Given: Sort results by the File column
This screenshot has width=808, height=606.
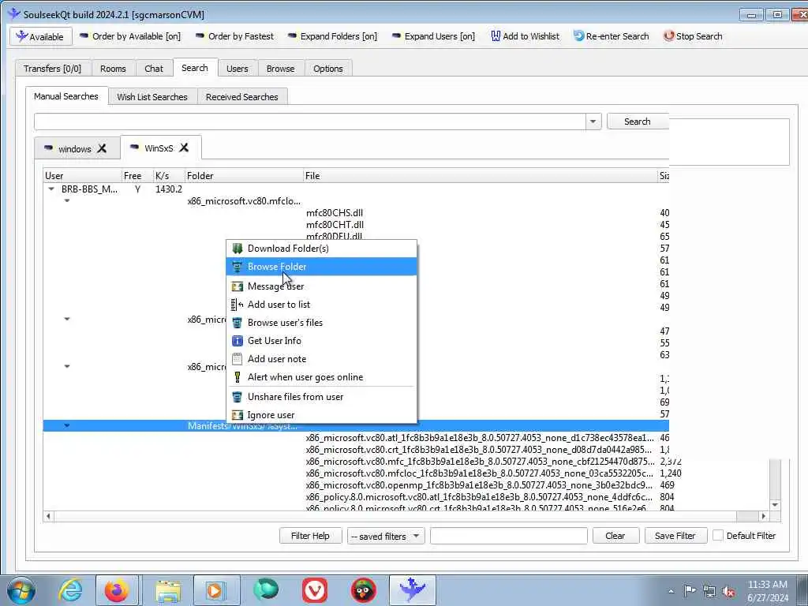Looking at the screenshot, I should (481, 176).
